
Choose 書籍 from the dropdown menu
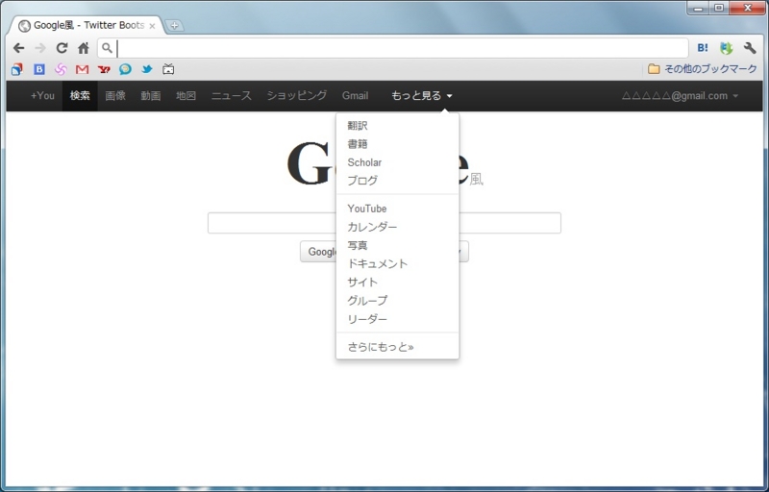pyautogui.click(x=358, y=144)
